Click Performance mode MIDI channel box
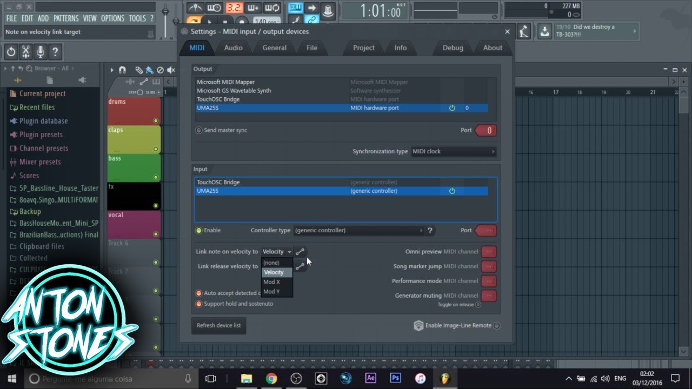This screenshot has height=389, width=692. point(488,281)
